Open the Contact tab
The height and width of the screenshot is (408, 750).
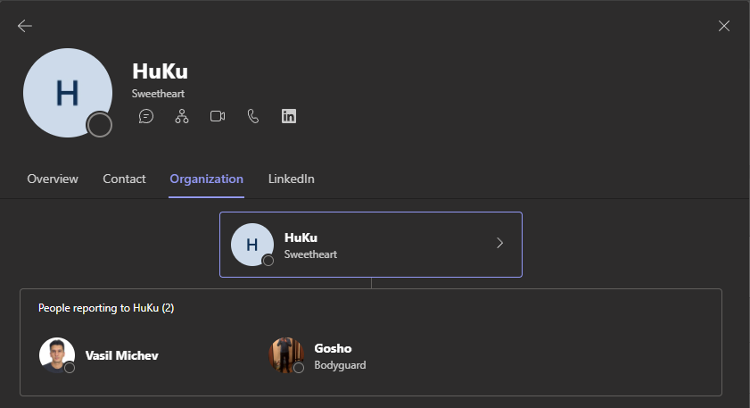click(x=124, y=179)
